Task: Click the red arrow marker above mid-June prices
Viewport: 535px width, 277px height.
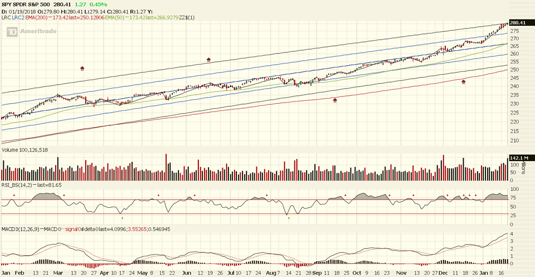Action: pos(208,59)
